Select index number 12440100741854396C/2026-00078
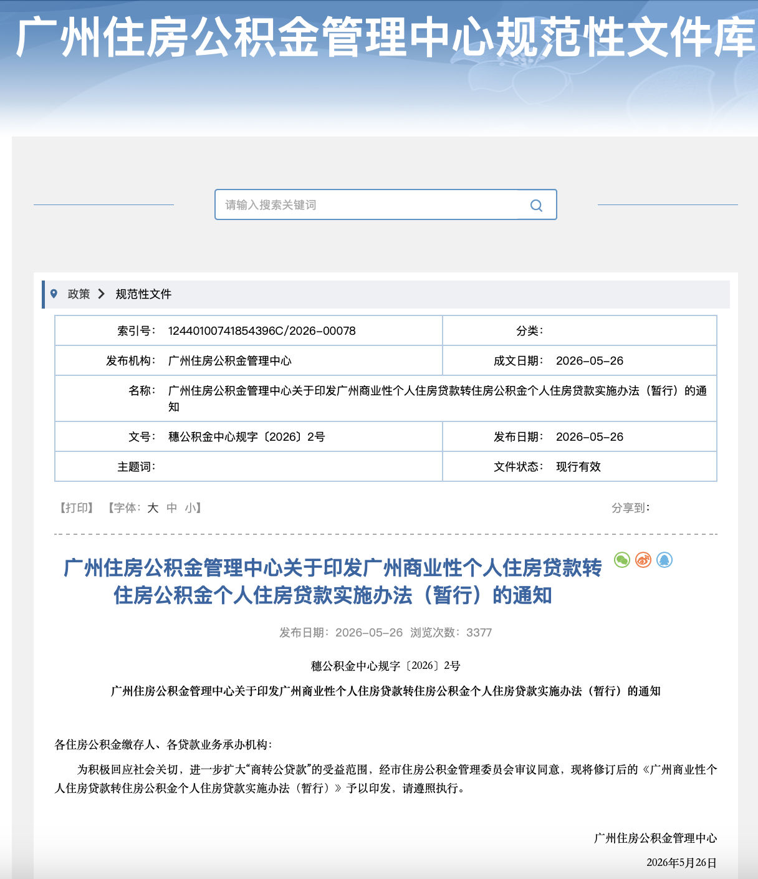The width and height of the screenshot is (758, 879). 262,331
